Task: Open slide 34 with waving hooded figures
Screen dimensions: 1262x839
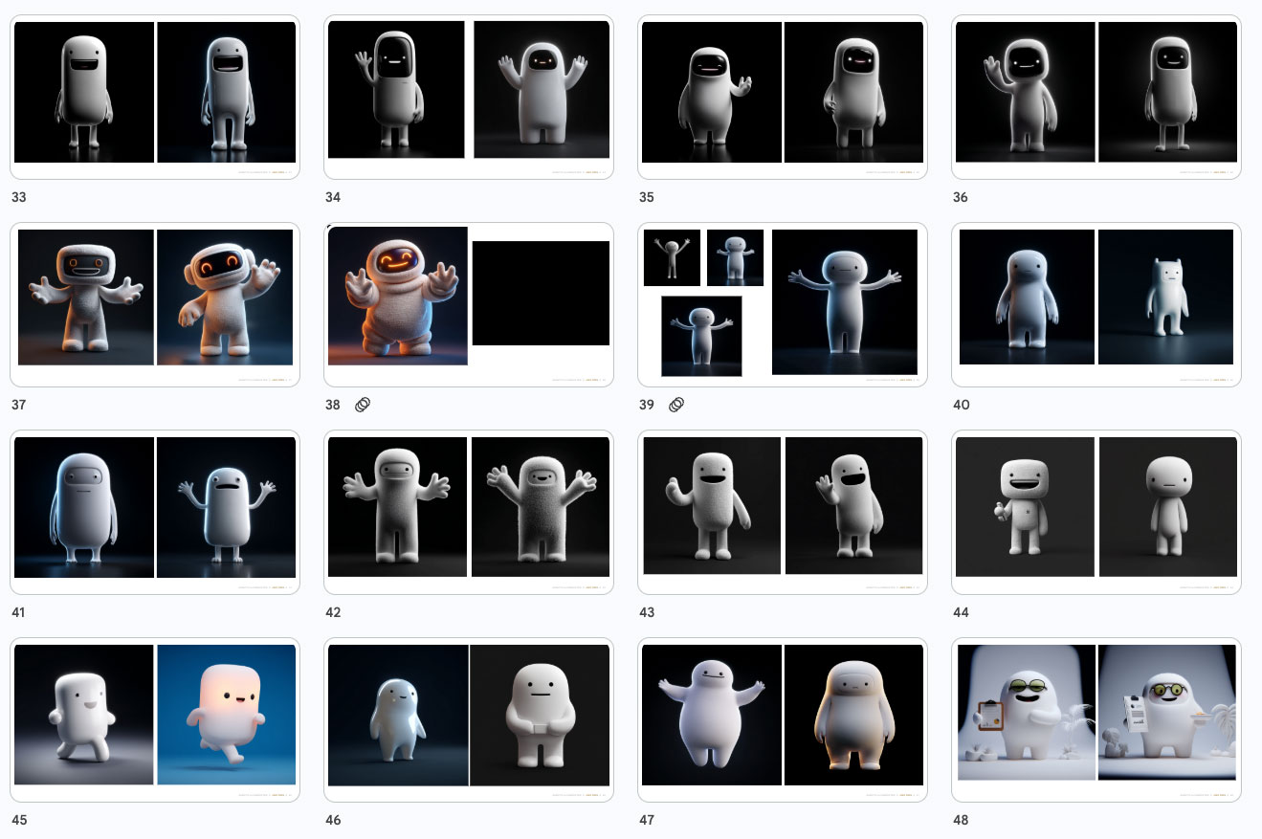Action: pyautogui.click(x=469, y=97)
